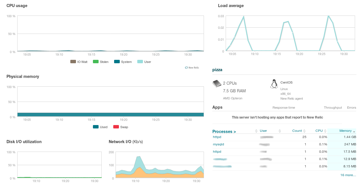Click the Load average title
Image resolution: width=359 pixels, height=188 pixels.
[231, 6]
